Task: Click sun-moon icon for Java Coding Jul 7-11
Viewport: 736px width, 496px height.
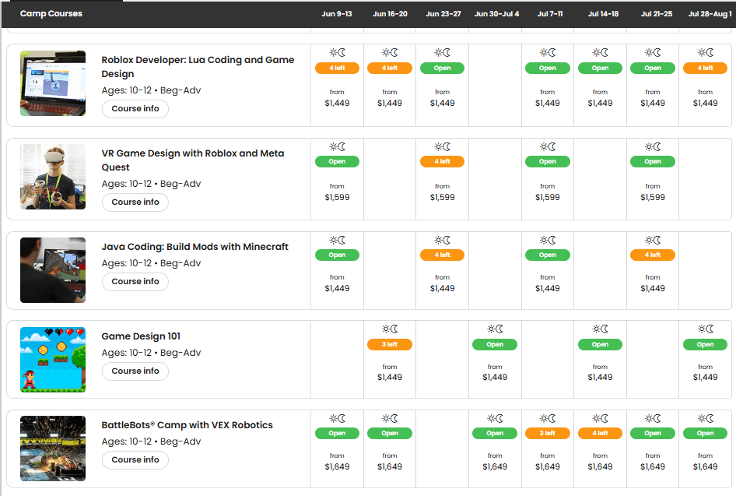Action: click(548, 240)
